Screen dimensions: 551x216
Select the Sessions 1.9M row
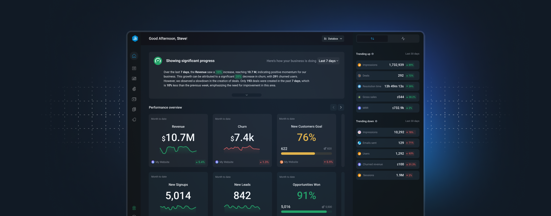coord(388,175)
